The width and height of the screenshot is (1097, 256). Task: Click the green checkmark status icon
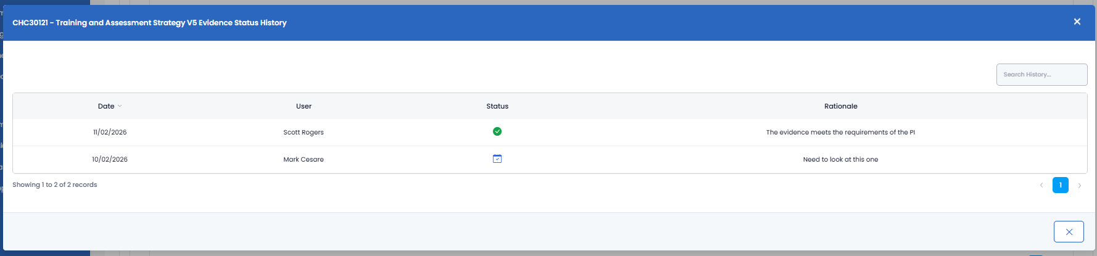(497, 131)
